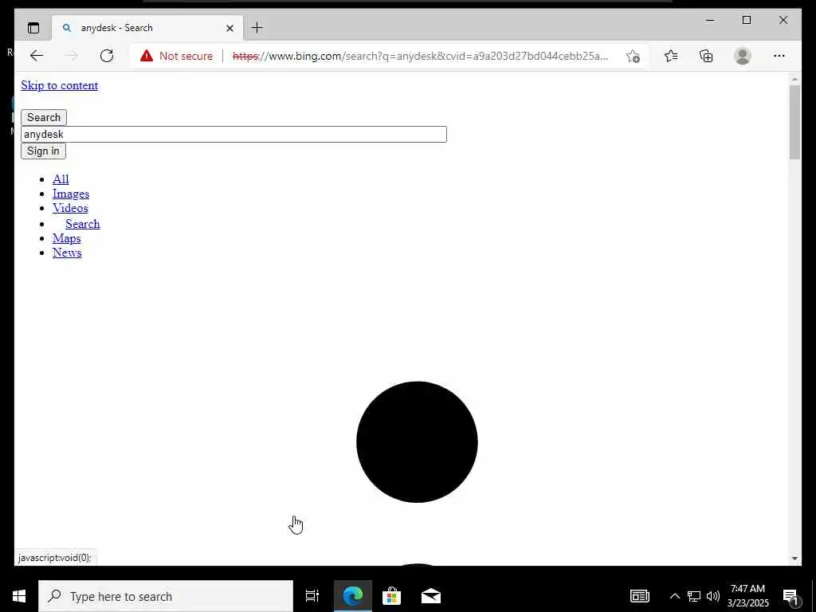Click the scrollbar up arrow

pyautogui.click(x=794, y=79)
